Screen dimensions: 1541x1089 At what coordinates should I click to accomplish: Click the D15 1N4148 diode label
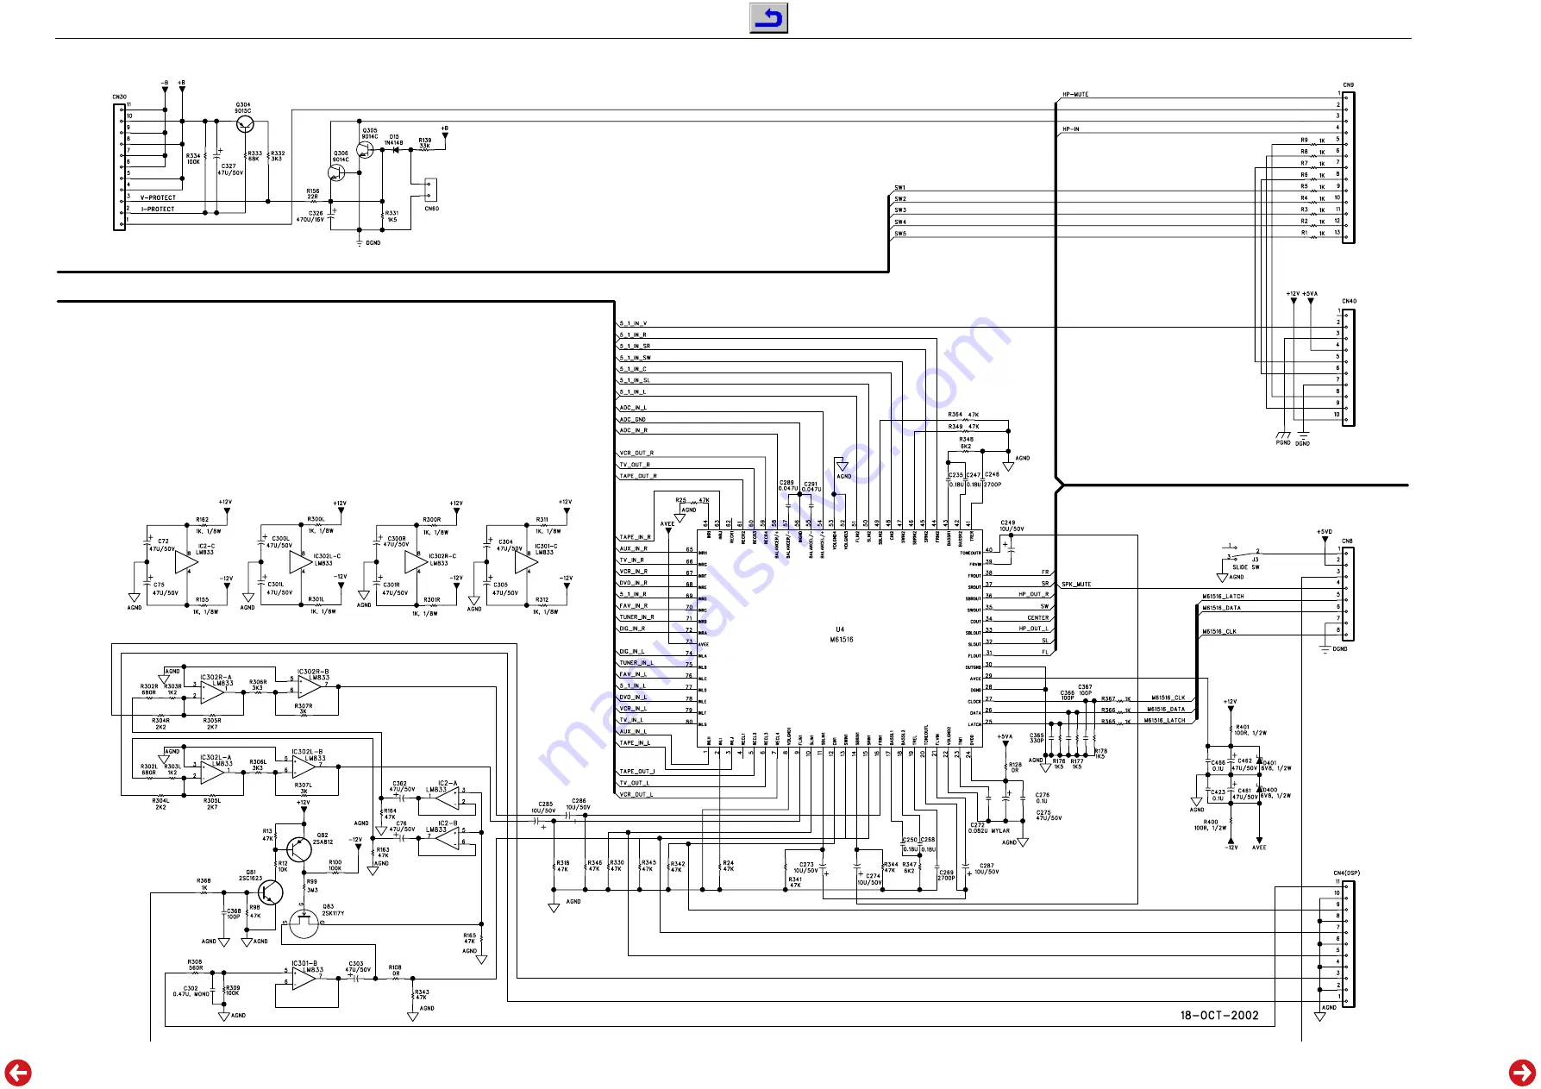coord(393,140)
